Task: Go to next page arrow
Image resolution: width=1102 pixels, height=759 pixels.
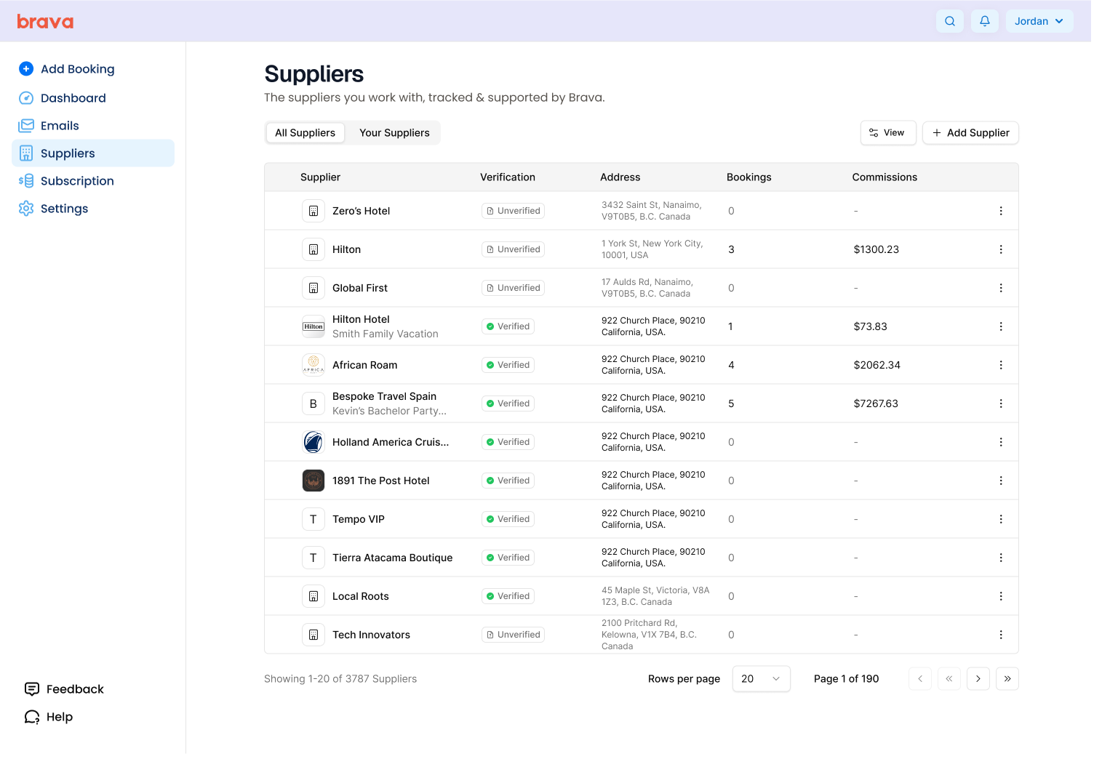Action: [978, 678]
